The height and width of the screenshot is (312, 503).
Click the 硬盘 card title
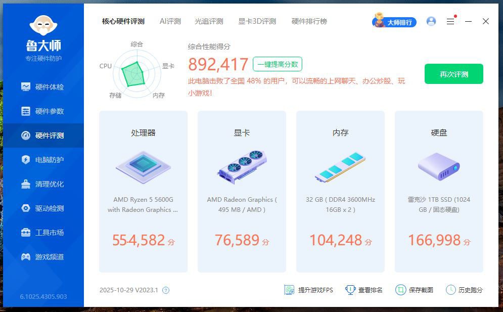click(439, 132)
